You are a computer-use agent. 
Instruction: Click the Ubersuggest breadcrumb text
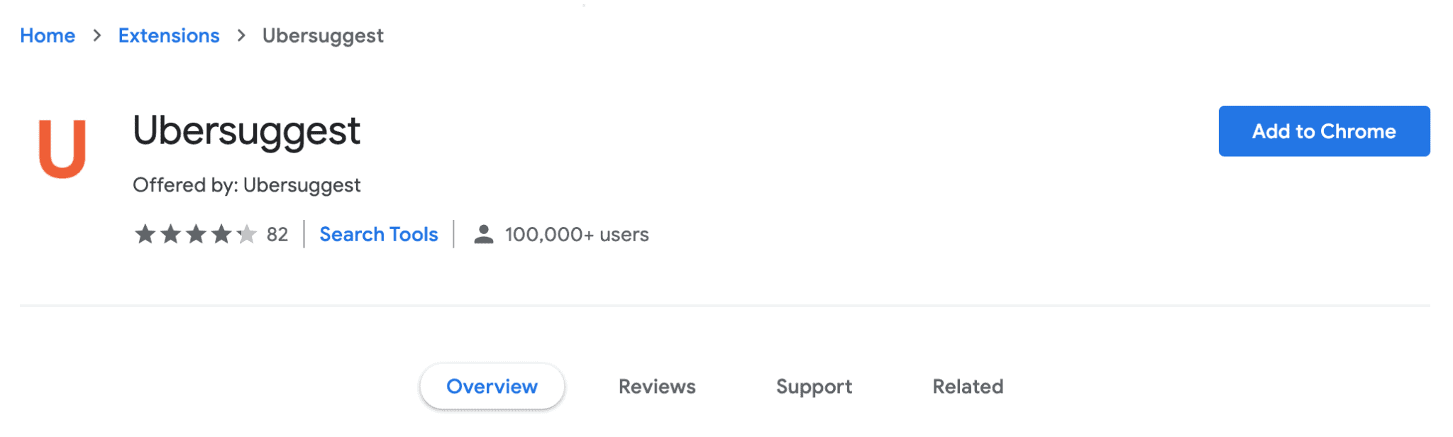(x=323, y=35)
